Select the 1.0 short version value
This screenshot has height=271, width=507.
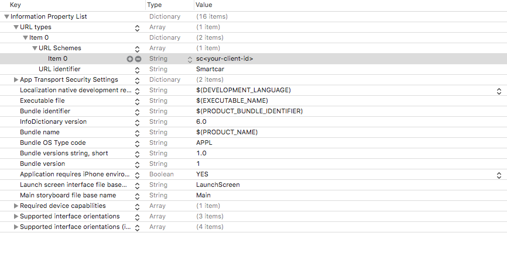coord(201,153)
